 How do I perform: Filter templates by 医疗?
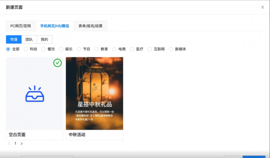(132, 49)
